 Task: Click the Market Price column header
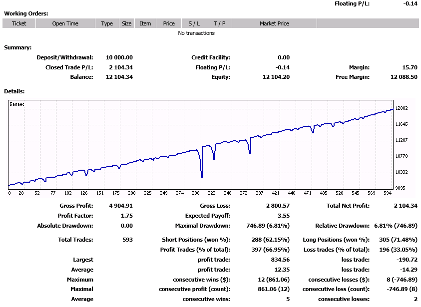pos(274,23)
